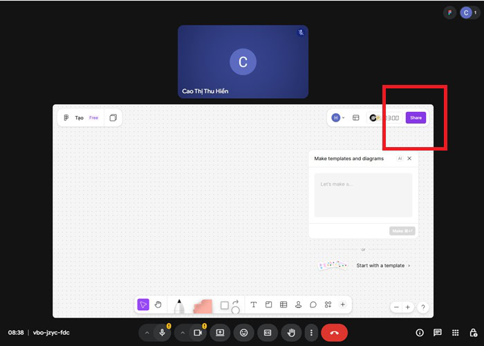
Task: Open the Section tool
Action: 268,305
